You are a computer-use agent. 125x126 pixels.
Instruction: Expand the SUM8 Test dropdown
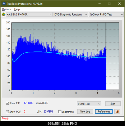89,104
